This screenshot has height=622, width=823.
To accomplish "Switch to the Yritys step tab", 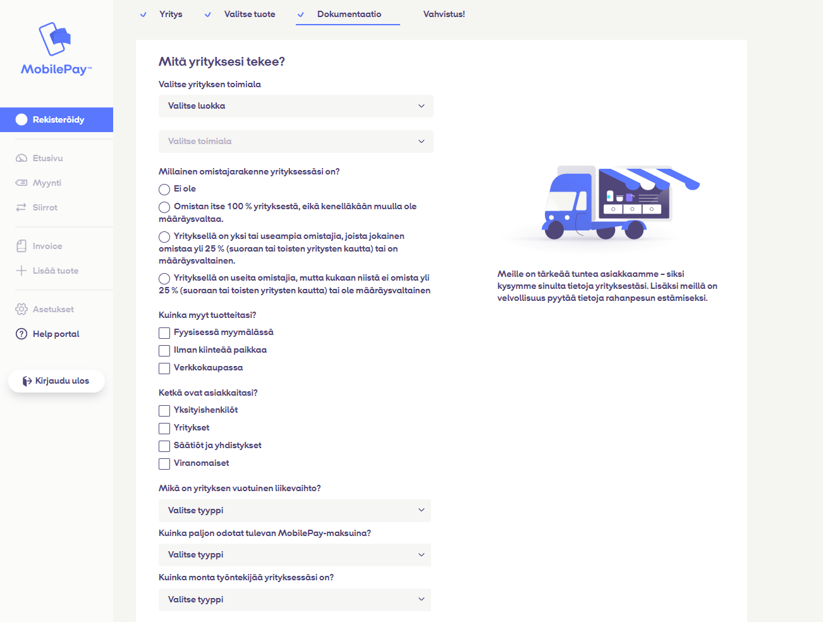I will [170, 14].
